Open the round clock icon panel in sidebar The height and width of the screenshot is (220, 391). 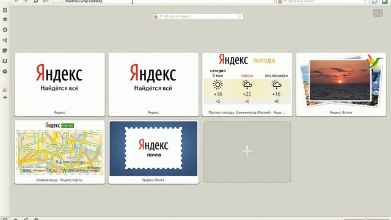(5, 71)
